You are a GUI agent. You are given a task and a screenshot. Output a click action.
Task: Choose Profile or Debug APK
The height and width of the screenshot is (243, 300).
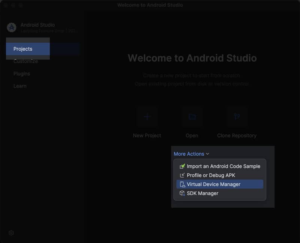tap(219, 175)
